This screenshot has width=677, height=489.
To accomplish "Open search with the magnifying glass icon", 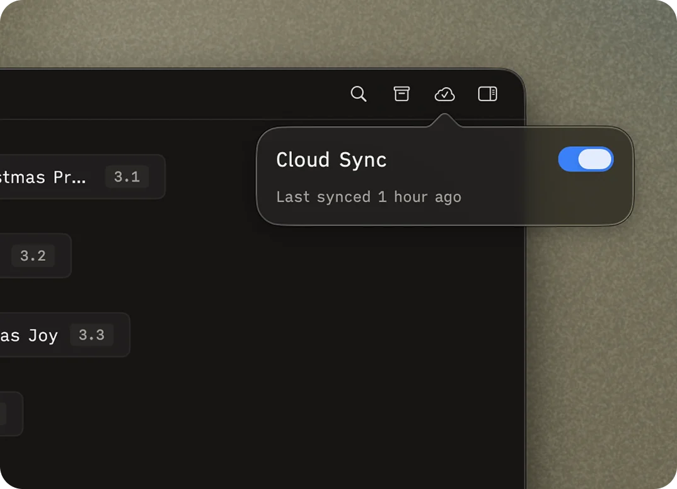I will (358, 94).
